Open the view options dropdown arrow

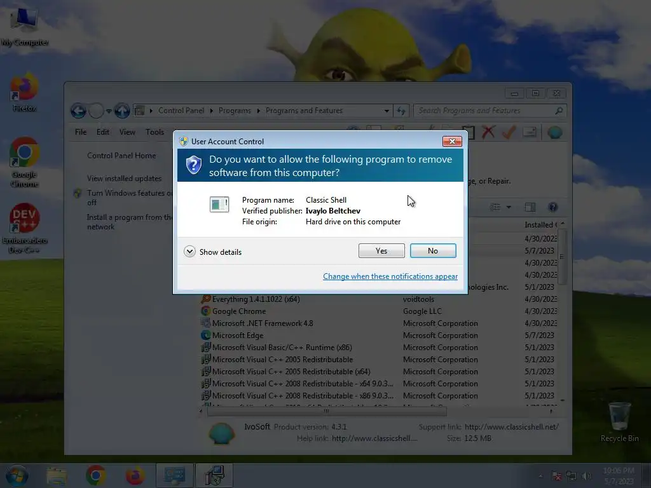[x=509, y=207]
